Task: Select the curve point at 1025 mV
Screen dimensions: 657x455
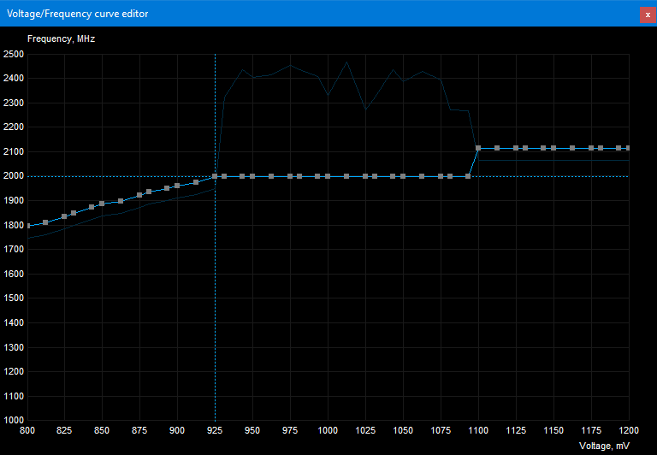Action: [365, 176]
